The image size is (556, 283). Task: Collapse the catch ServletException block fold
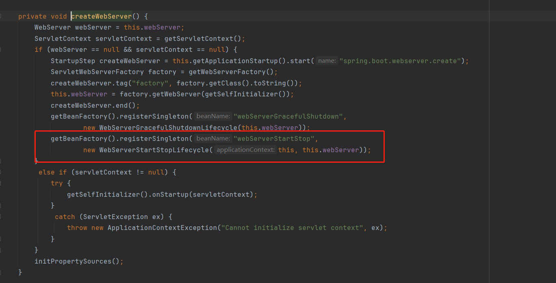click(1, 217)
